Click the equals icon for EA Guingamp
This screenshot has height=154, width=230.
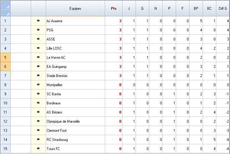pyautogui.click(x=38, y=67)
